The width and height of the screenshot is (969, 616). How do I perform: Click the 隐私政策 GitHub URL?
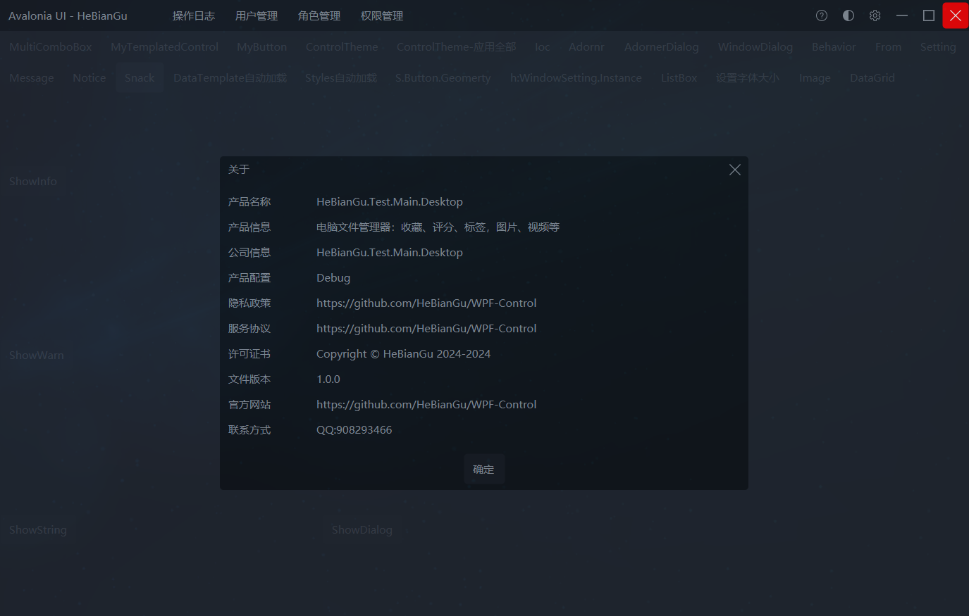point(426,303)
